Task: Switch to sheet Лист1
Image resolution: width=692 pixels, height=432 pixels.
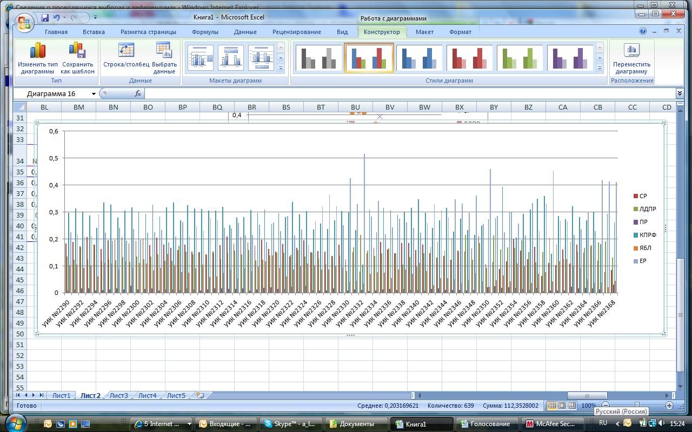Action: pos(61,395)
